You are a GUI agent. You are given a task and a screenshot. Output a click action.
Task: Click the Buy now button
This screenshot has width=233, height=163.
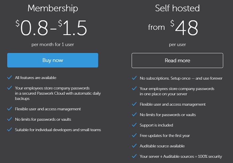(53, 60)
